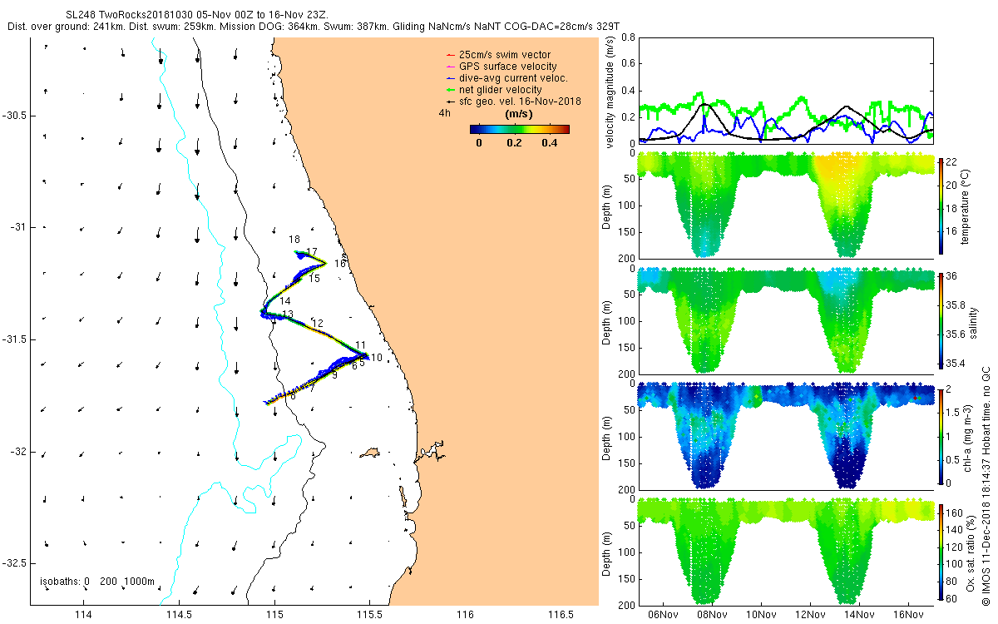Click the salinity colorbar
Screen dimensions: 998x624
[x=941, y=321]
